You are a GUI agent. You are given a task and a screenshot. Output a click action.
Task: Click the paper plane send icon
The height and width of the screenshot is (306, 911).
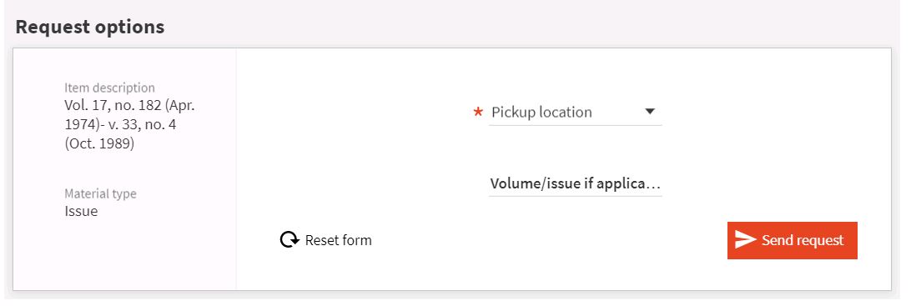click(746, 240)
